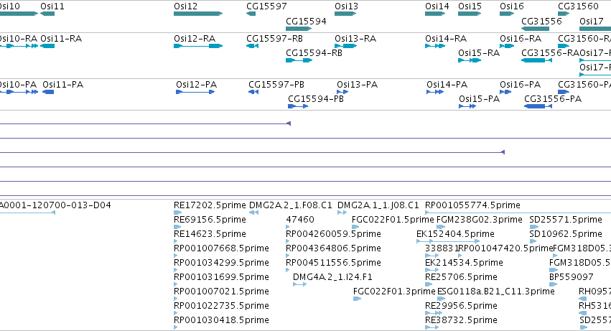
Task: Select the DMG4A.2_1.I24.F1 feature glyph
Action: pos(299,284)
